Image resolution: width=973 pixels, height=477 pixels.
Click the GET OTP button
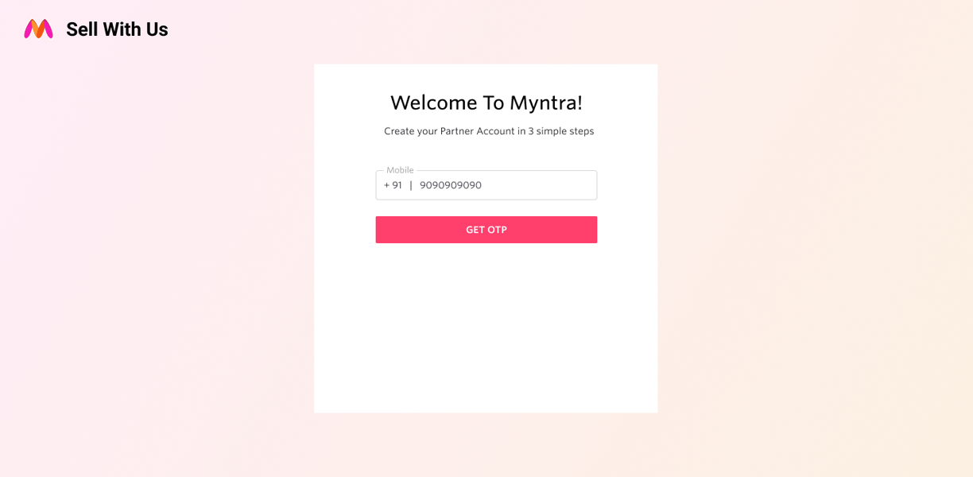(486, 230)
